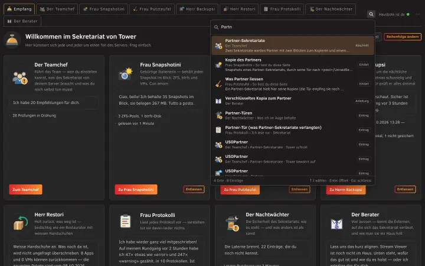The width and height of the screenshot is (425, 266).
Task: Switch to the Der Teamchef tab
Action: pyautogui.click(x=57, y=9)
